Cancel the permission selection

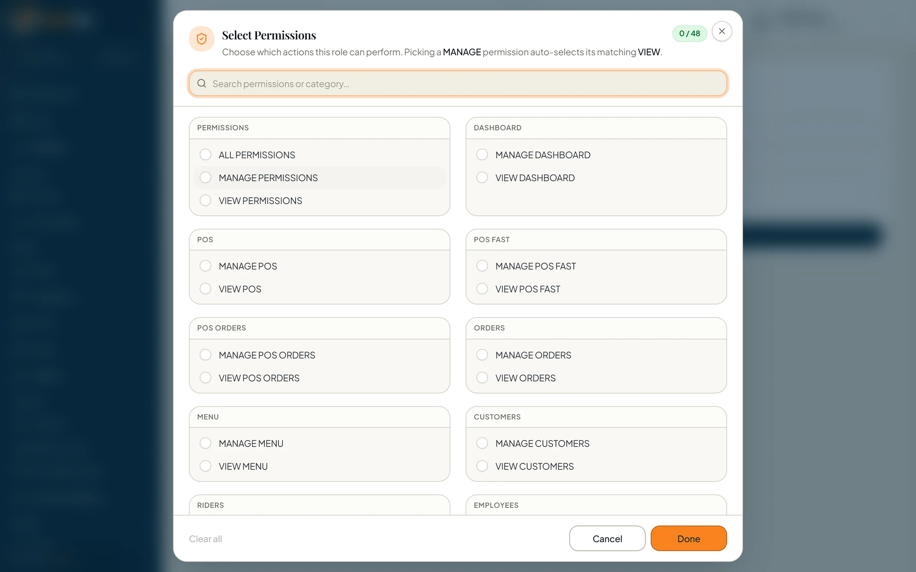[x=607, y=538]
